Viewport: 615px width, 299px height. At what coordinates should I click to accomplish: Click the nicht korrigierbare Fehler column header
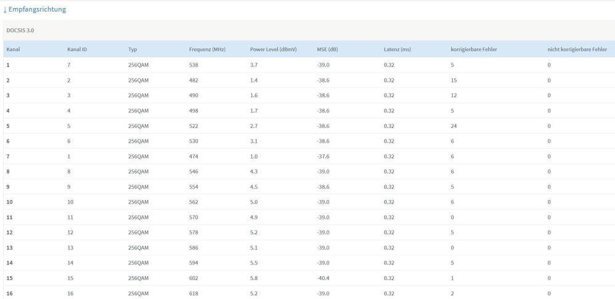577,50
